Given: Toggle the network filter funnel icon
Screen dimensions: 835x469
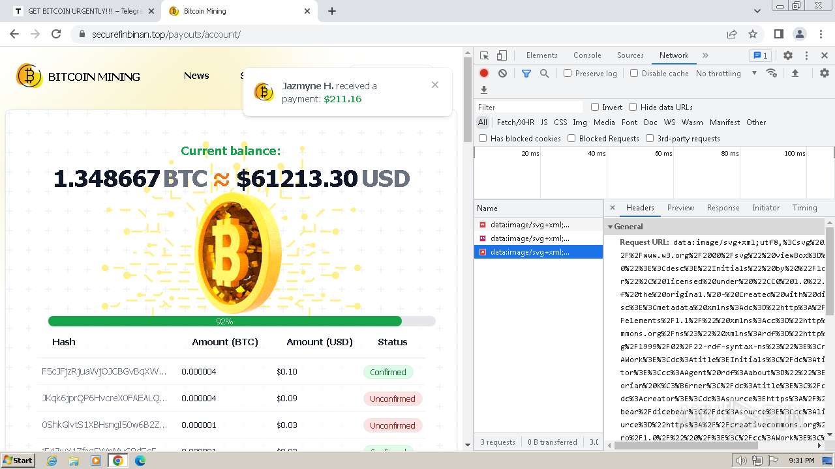Looking at the screenshot, I should (526, 74).
